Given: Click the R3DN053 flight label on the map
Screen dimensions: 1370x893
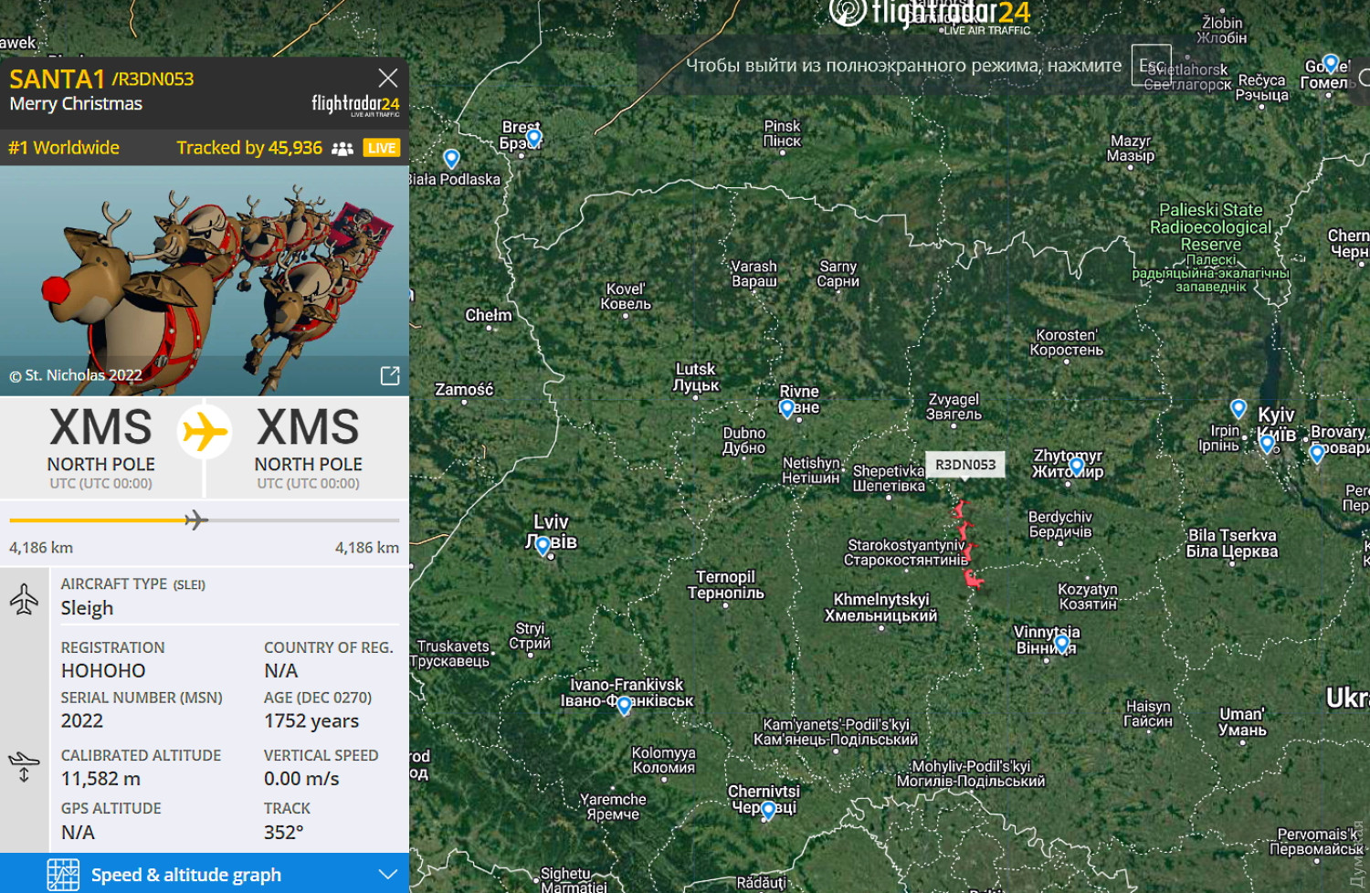Looking at the screenshot, I should (x=965, y=465).
